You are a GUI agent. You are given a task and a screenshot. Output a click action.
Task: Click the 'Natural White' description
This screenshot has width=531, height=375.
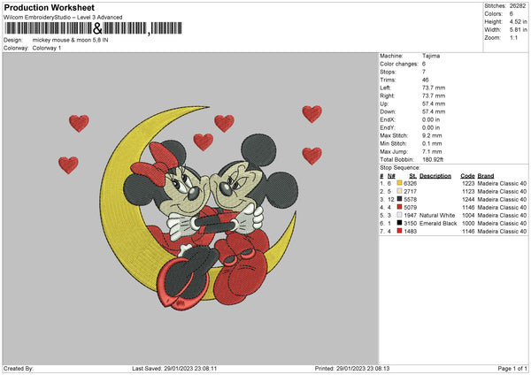pyautogui.click(x=437, y=215)
